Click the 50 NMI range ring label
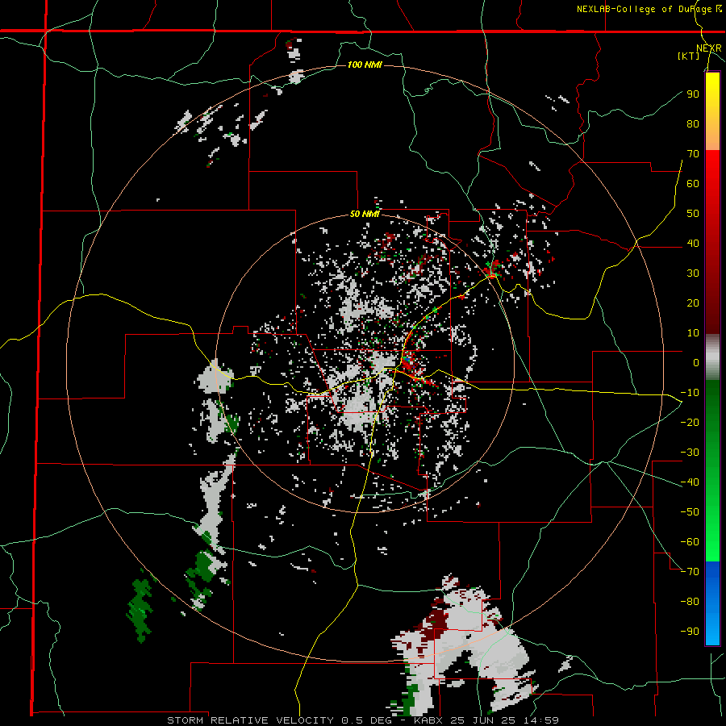726x726 pixels. point(365,214)
